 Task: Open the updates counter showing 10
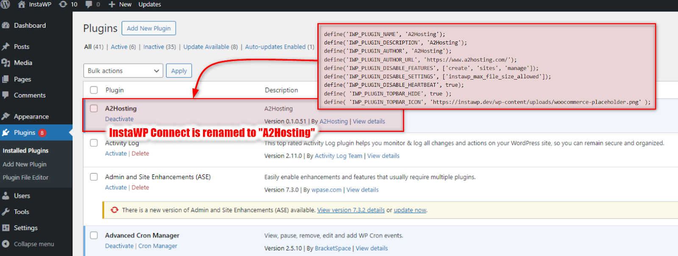pos(68,4)
